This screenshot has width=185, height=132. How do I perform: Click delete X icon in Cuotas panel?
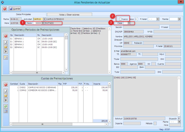tap(6, 100)
